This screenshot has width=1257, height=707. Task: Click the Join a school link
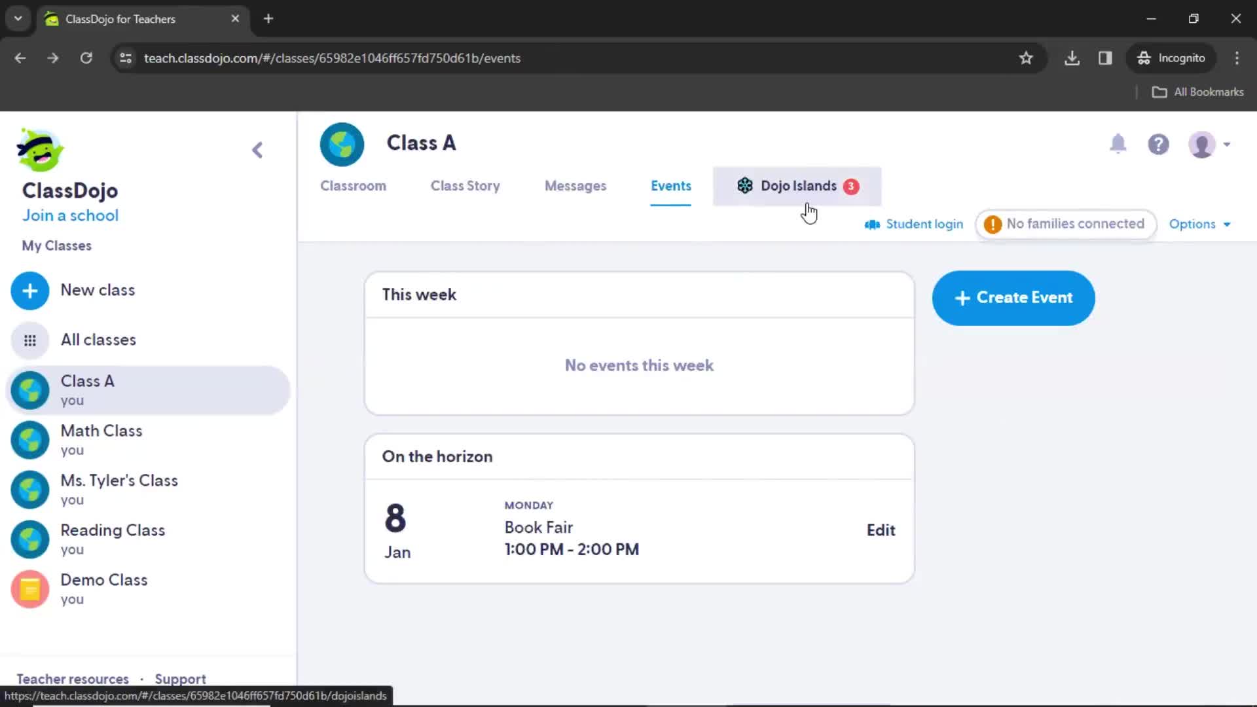pos(71,215)
